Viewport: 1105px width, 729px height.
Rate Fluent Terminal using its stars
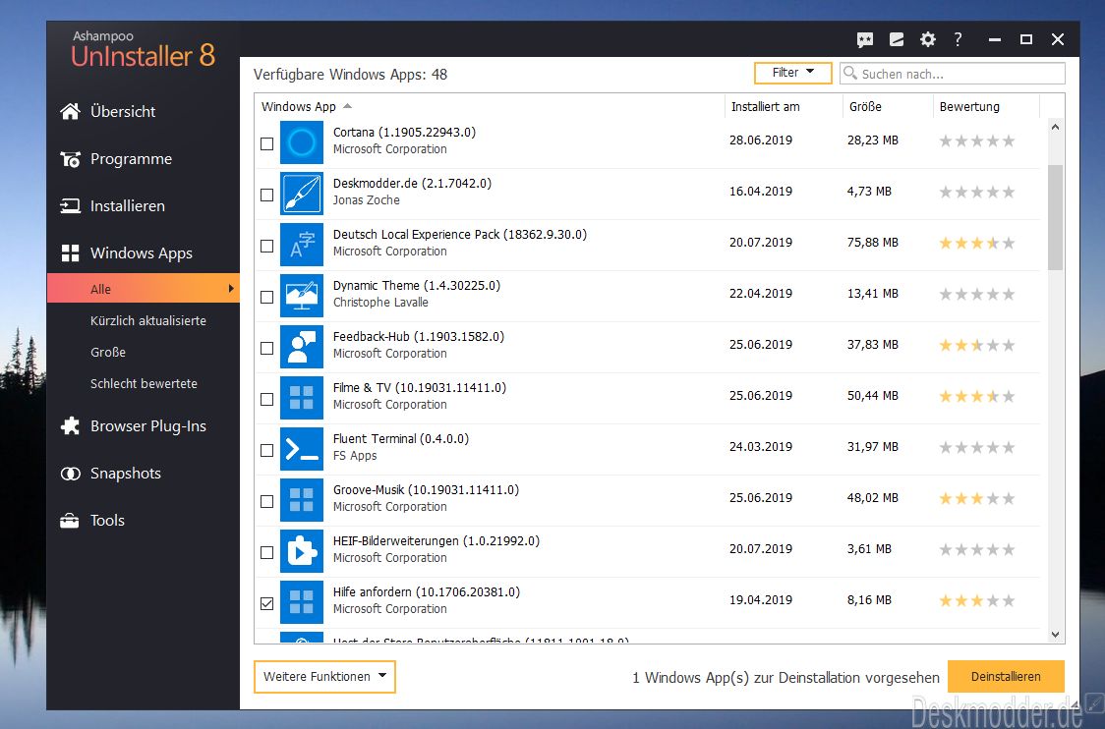pos(977,447)
